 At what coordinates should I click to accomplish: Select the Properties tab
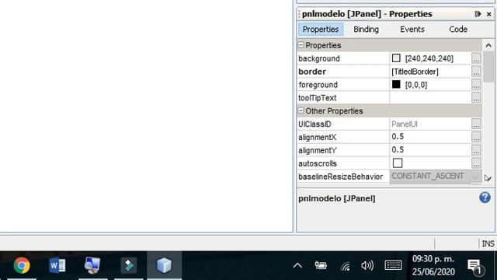tap(321, 30)
